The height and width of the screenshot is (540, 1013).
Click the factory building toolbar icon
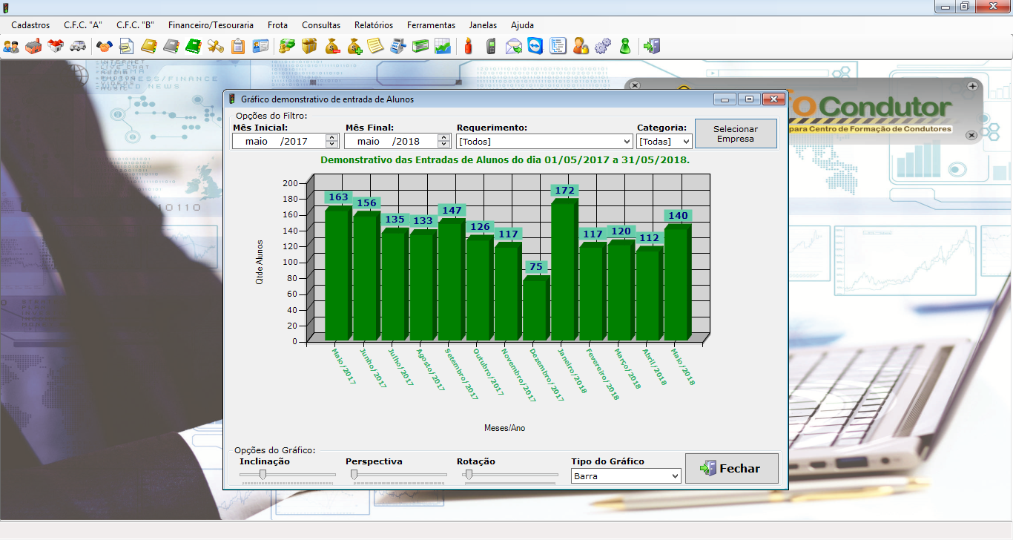click(33, 46)
